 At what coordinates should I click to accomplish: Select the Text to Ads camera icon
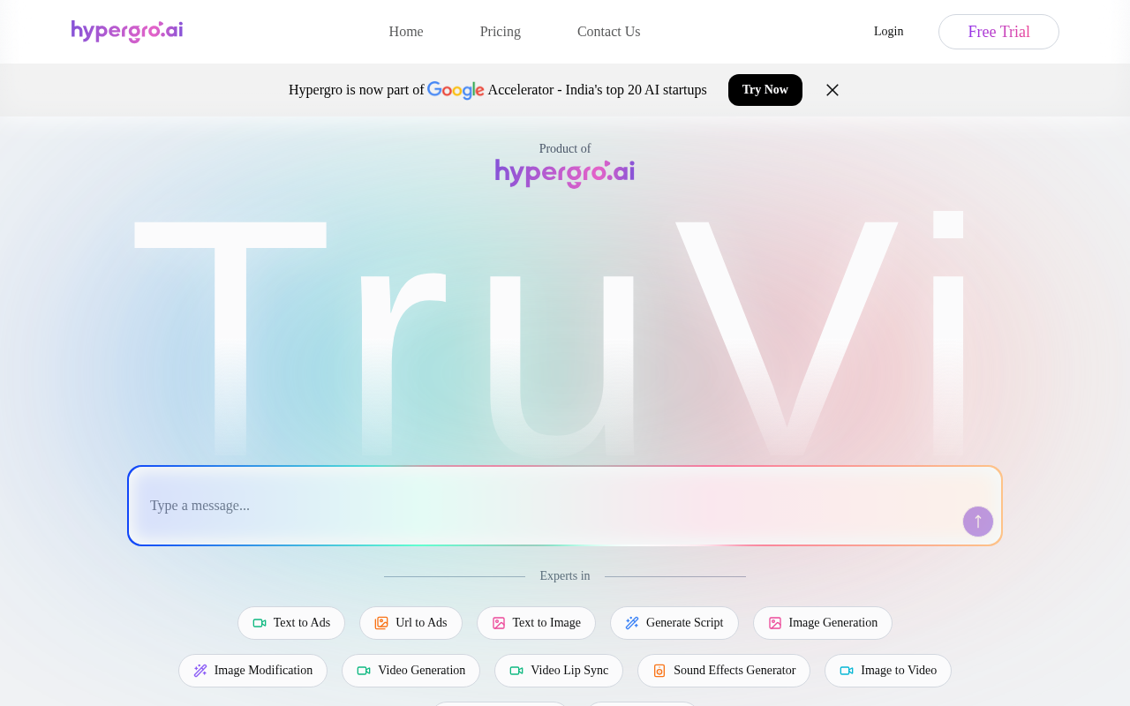pos(258,622)
